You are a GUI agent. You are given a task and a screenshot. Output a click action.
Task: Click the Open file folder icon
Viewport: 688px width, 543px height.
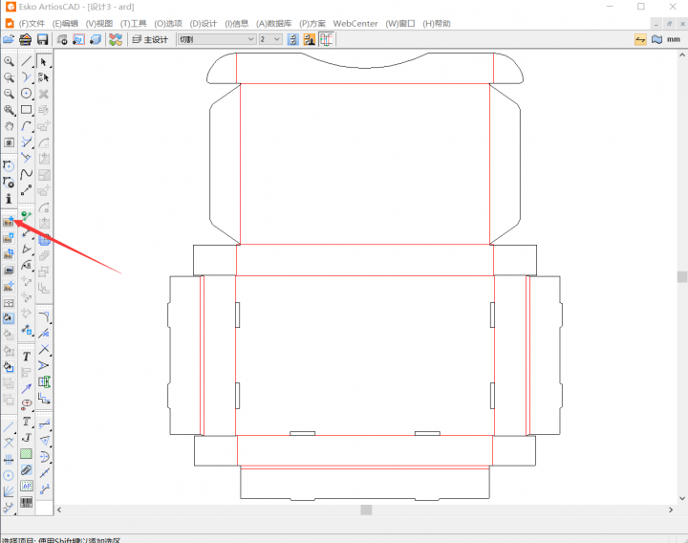click(10, 39)
